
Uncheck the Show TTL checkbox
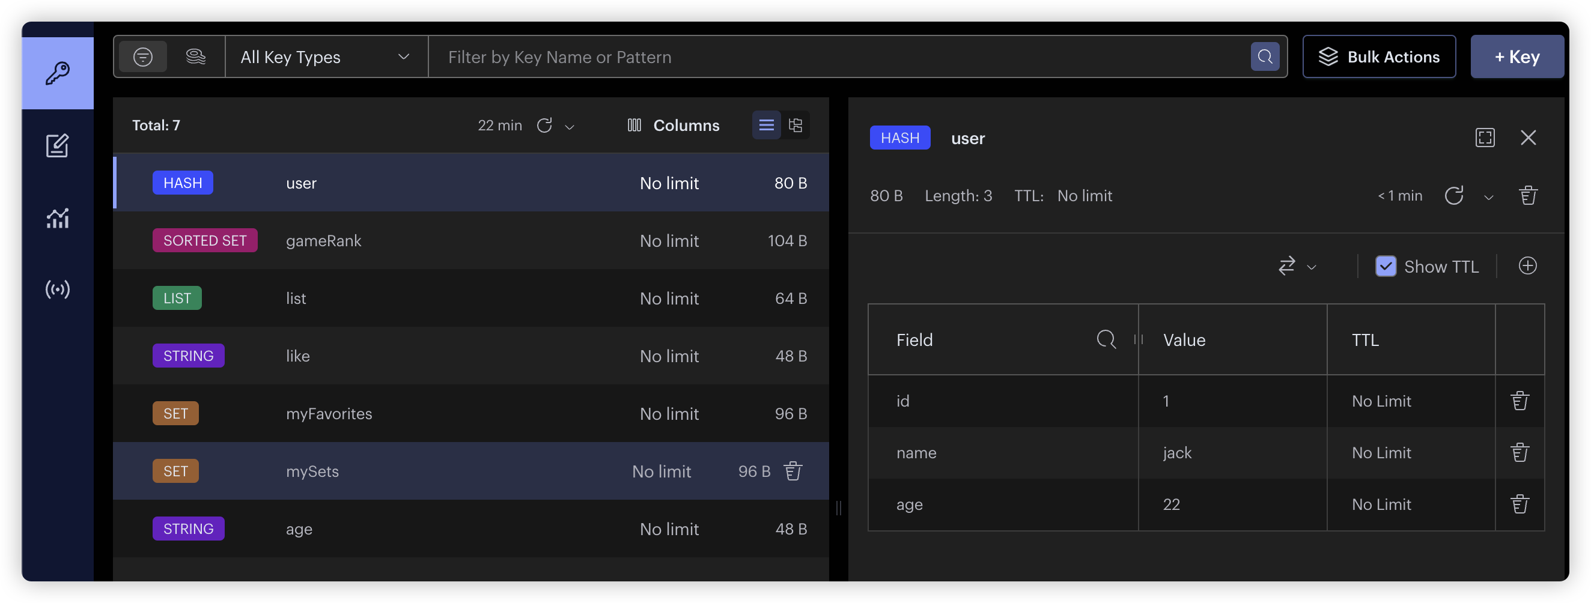coord(1386,266)
